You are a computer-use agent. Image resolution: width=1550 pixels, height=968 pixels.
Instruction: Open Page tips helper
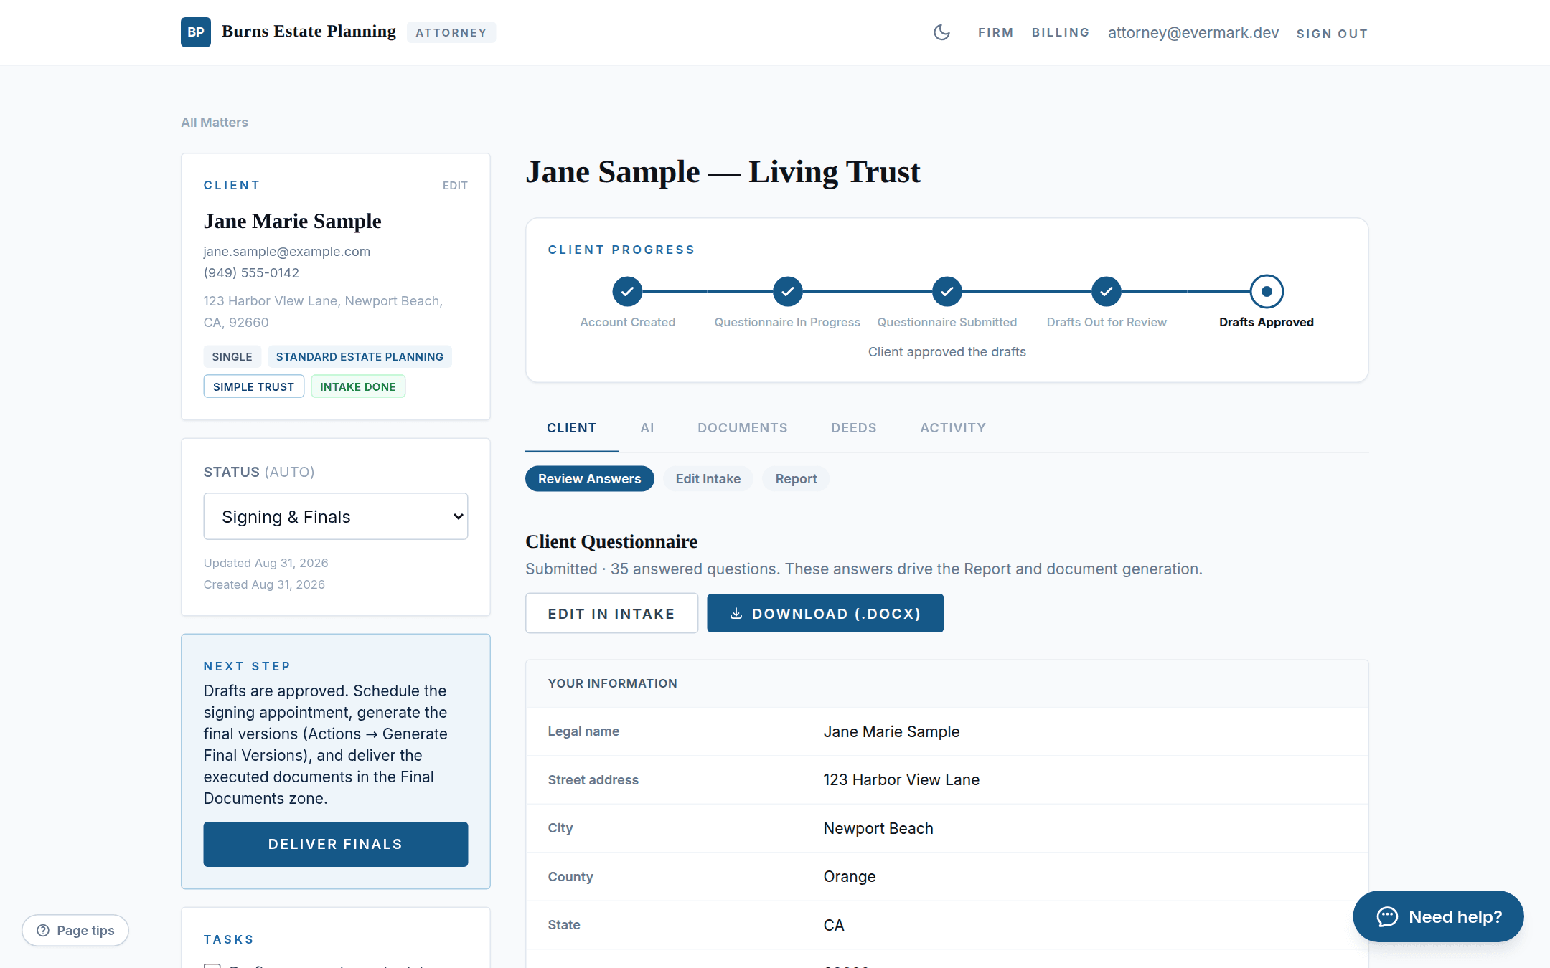tap(75, 930)
